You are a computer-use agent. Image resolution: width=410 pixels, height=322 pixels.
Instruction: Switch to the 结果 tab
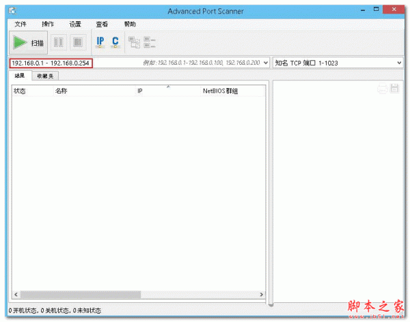click(x=20, y=76)
